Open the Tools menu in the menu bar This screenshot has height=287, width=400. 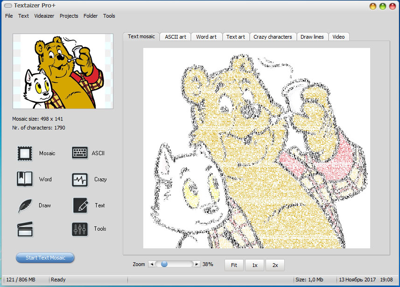tap(109, 16)
